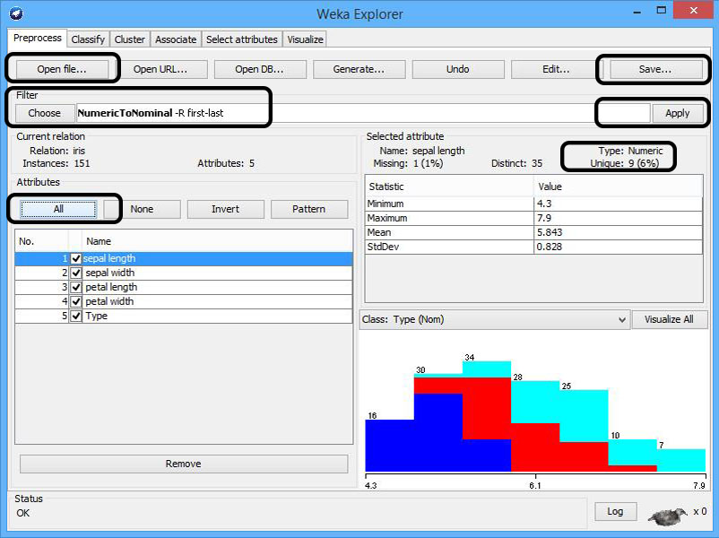Apply the NumericToNominal filter
Viewport: 719px width, 538px height.
point(679,113)
